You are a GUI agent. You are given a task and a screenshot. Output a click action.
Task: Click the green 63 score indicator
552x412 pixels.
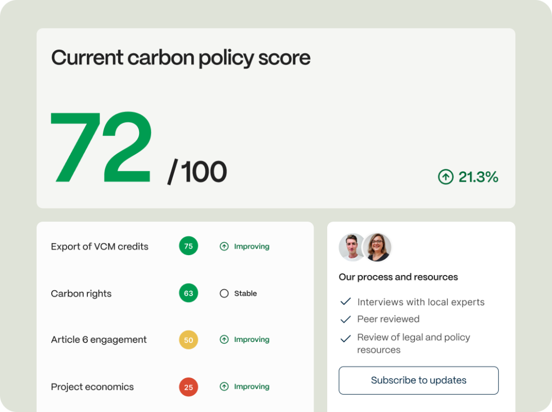click(x=188, y=293)
